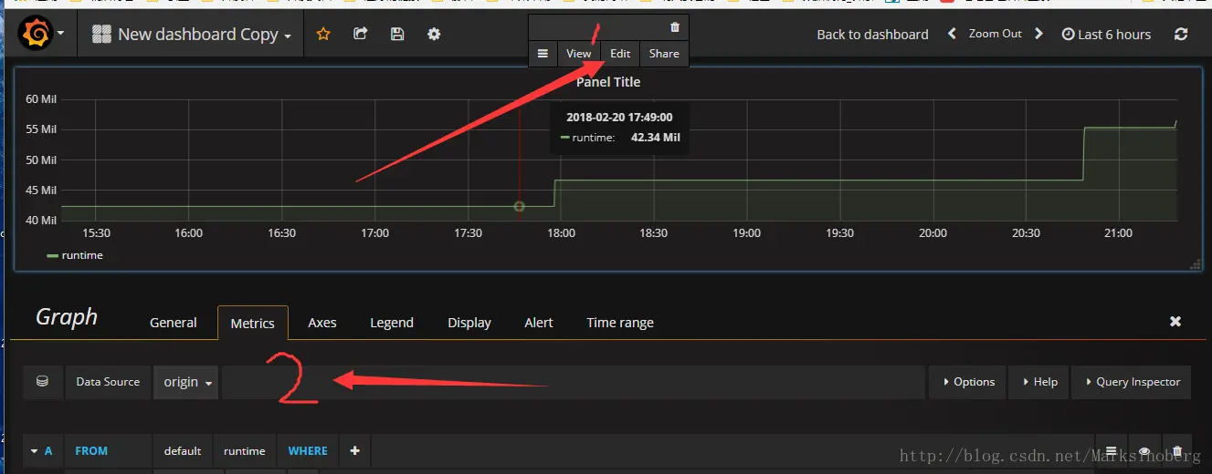Click the Panel Title header
1212x474 pixels.
[x=608, y=82]
